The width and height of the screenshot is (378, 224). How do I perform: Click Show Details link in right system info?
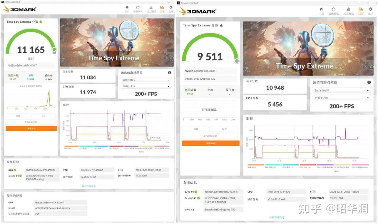[277, 217]
